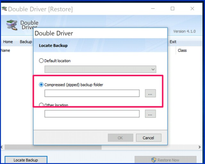Close the Double Driver window
This screenshot has height=164, width=205.
click(x=192, y=9)
